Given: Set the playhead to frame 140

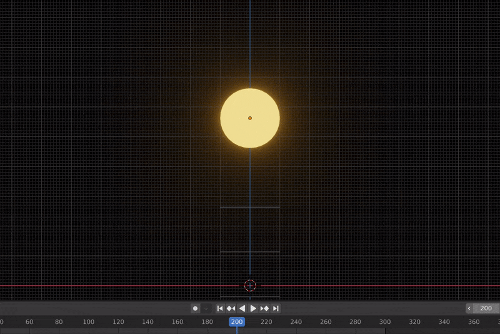Looking at the screenshot, I should pyautogui.click(x=147, y=322).
